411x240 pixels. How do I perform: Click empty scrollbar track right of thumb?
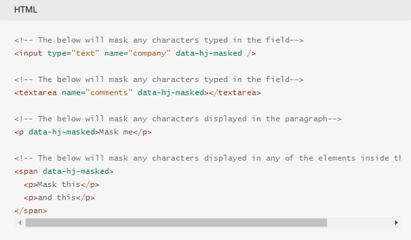pyautogui.click(x=359, y=223)
